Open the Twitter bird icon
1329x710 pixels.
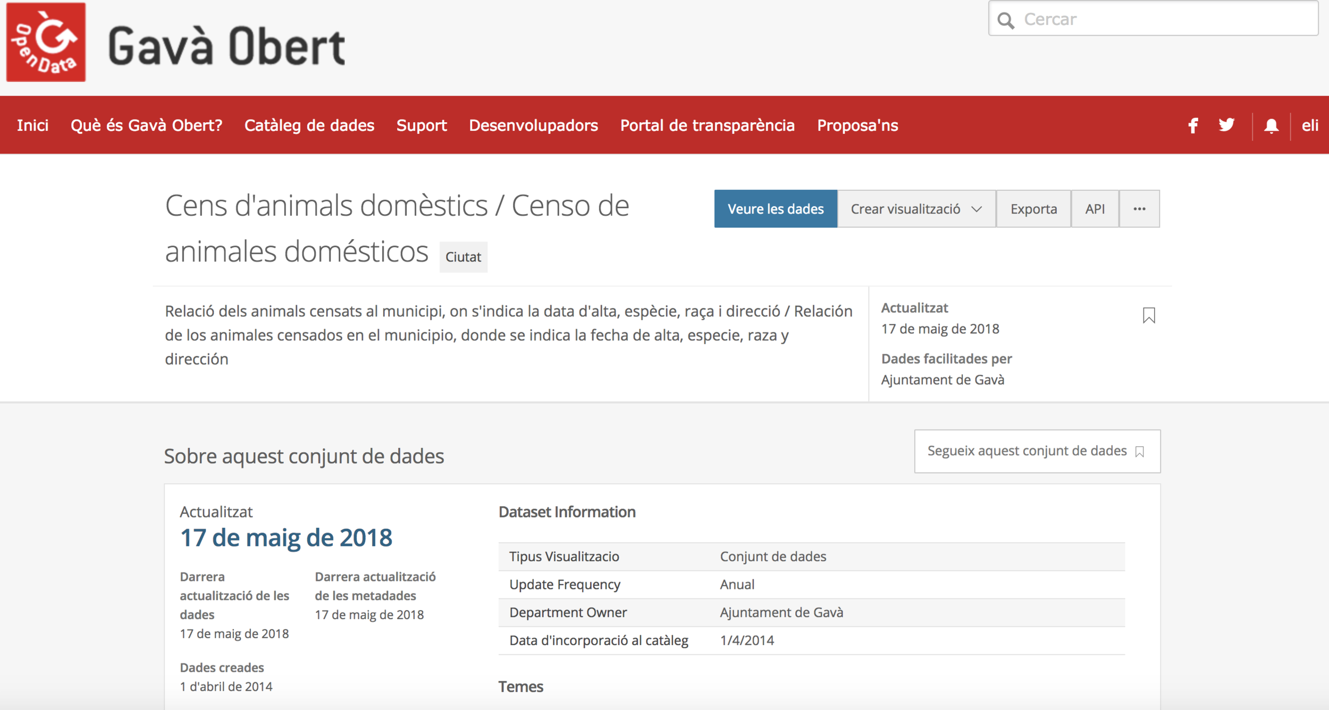pos(1226,125)
